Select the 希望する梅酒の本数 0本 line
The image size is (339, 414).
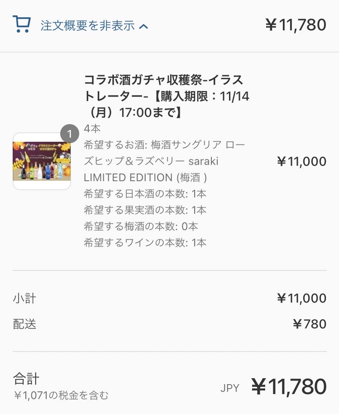pyautogui.click(x=141, y=226)
